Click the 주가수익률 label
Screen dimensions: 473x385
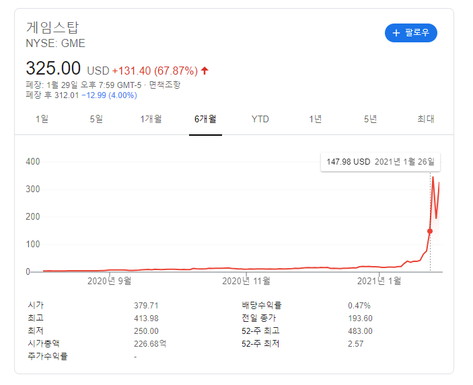48,356
